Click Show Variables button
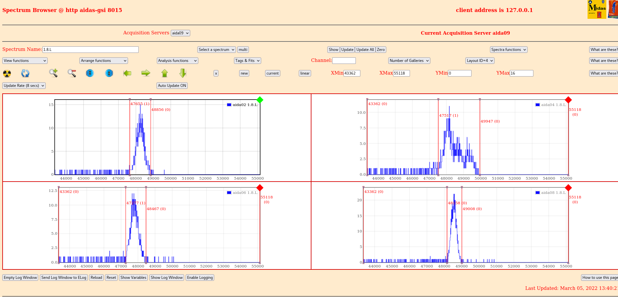 click(134, 278)
